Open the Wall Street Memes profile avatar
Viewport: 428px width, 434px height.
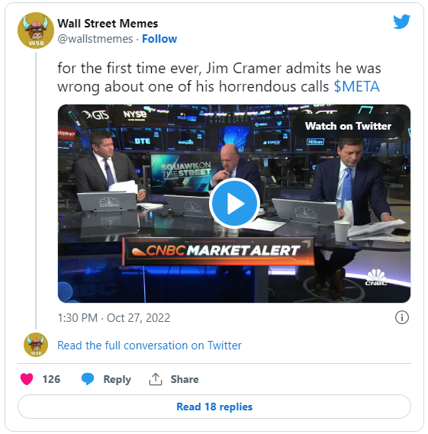click(36, 31)
